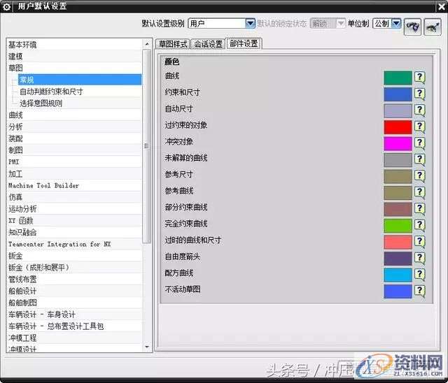
Task: Change the 冲突对象 magenta color swatch
Action: [x=398, y=143]
